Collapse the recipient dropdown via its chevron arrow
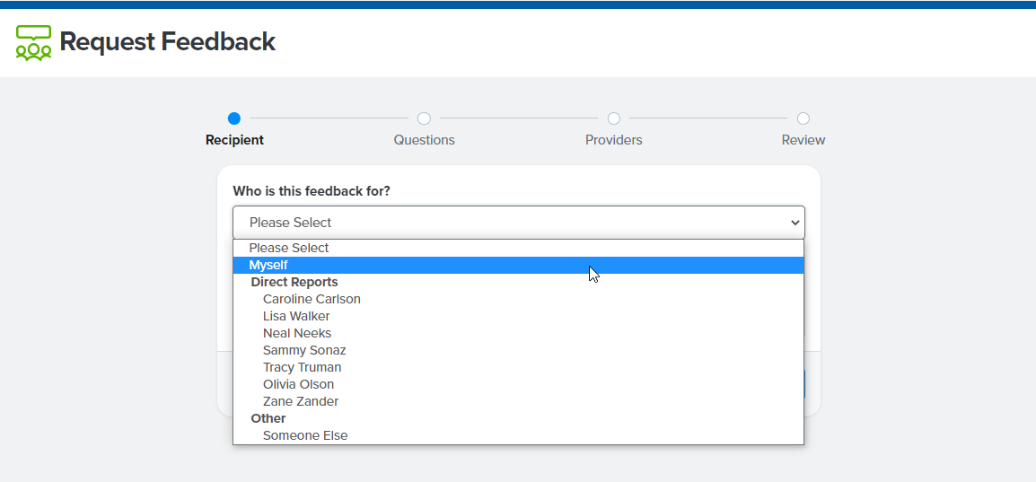 (795, 223)
